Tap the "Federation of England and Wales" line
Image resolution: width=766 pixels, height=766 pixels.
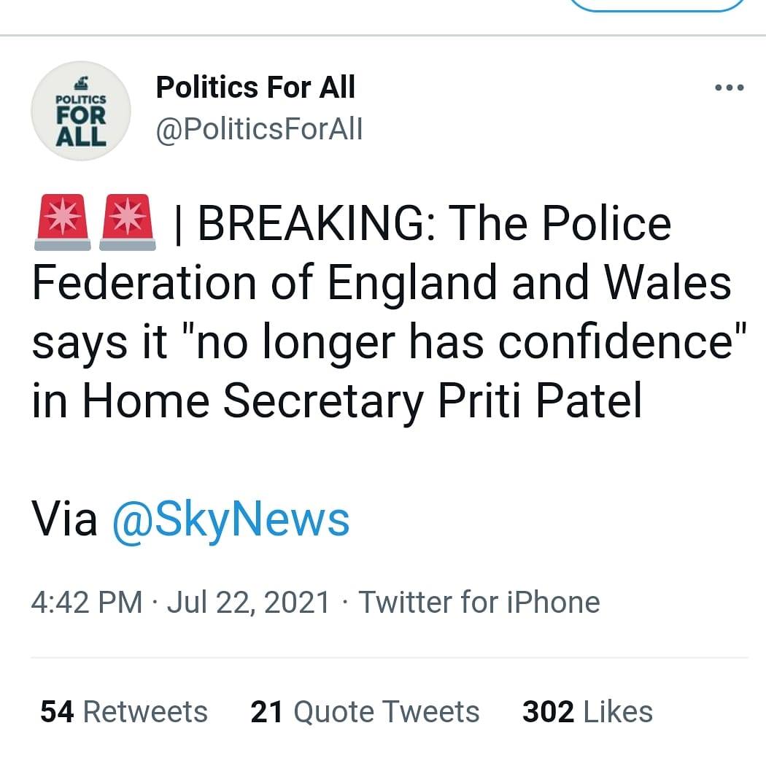[x=381, y=282]
